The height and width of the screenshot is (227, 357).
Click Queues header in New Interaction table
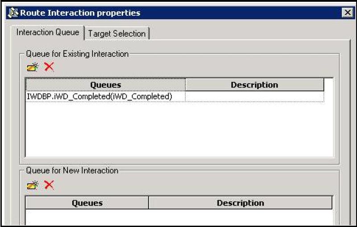(x=87, y=203)
